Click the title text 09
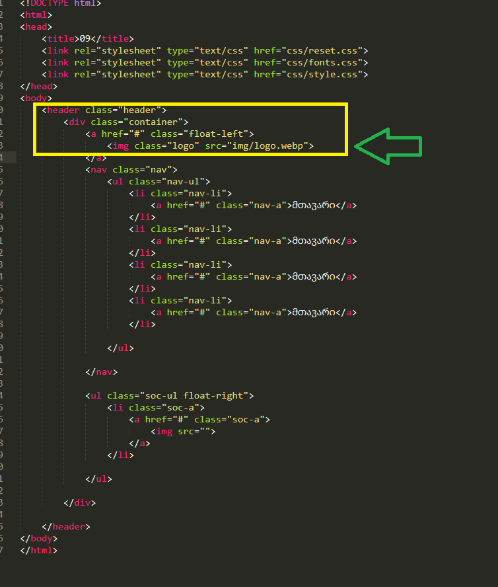The height and width of the screenshot is (587, 498). (x=85, y=38)
